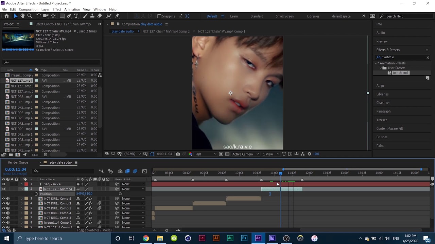This screenshot has width=435, height=244.
Task: Select the Pen tool
Action: tap(69, 16)
